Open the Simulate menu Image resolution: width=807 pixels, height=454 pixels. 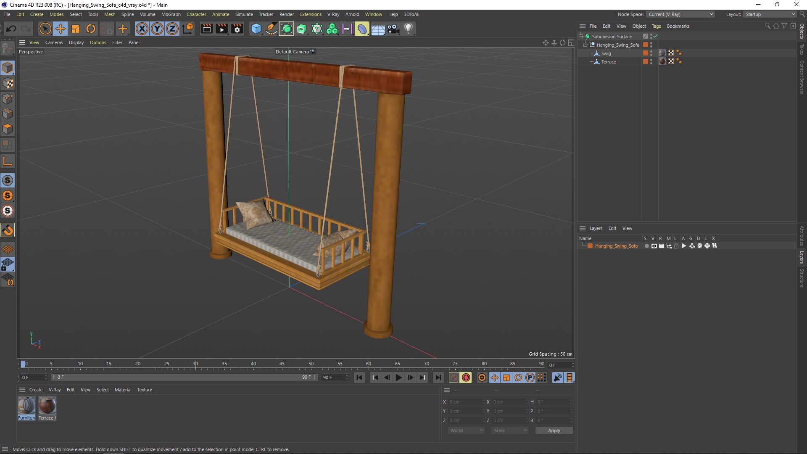[244, 14]
